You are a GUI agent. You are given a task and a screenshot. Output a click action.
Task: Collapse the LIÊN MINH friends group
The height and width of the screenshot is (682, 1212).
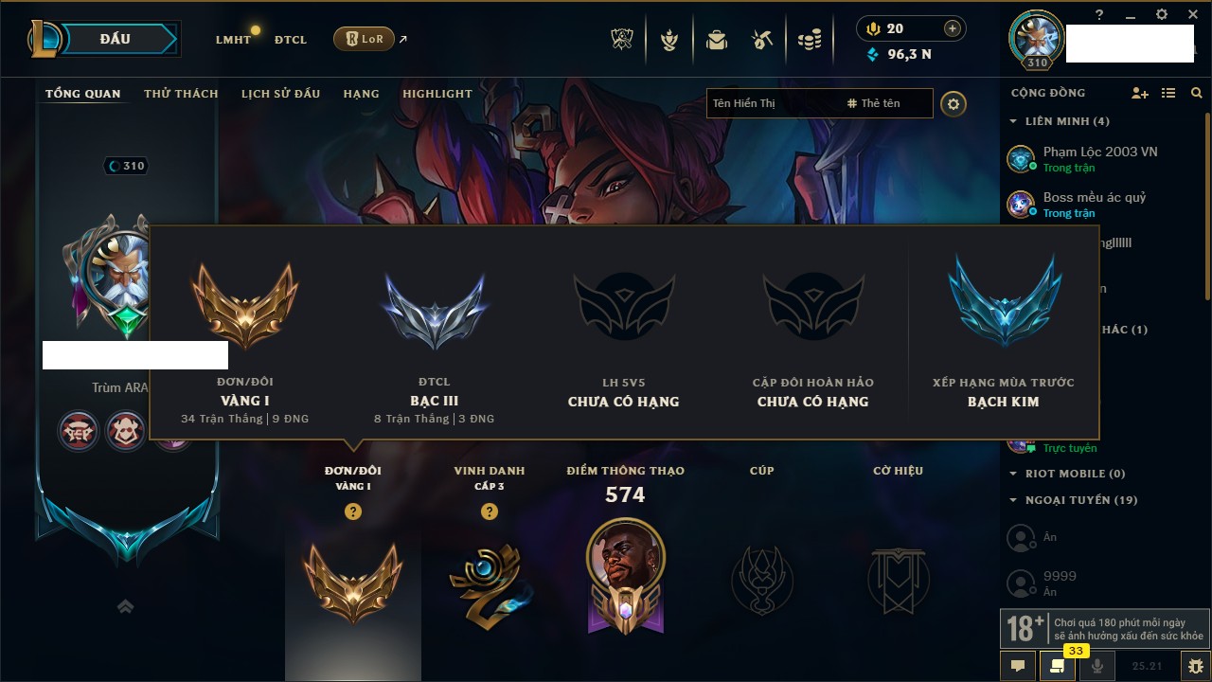[x=1060, y=121]
